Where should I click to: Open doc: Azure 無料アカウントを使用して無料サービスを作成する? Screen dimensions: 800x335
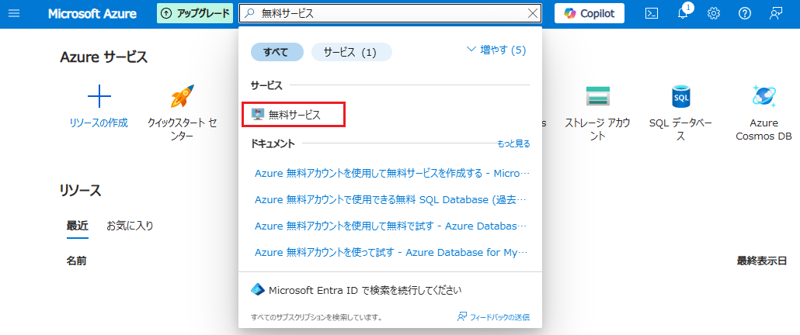(x=391, y=174)
